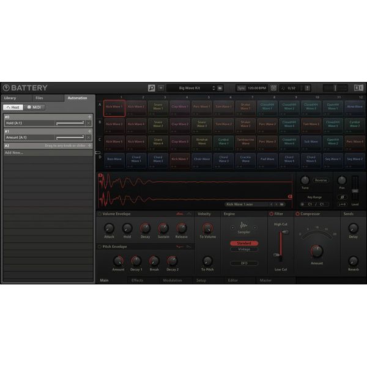Screen dimensions: 367x367
Task: Select the second pitch envelope shape icon
Action: 188,247
